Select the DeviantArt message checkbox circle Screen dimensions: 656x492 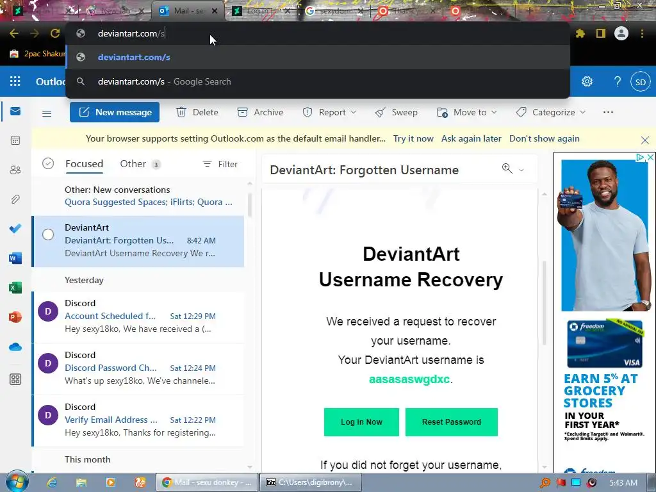[x=48, y=234]
